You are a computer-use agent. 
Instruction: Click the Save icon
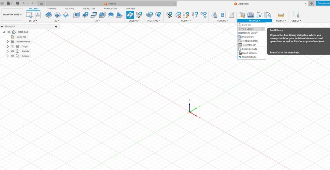click(17, 3)
